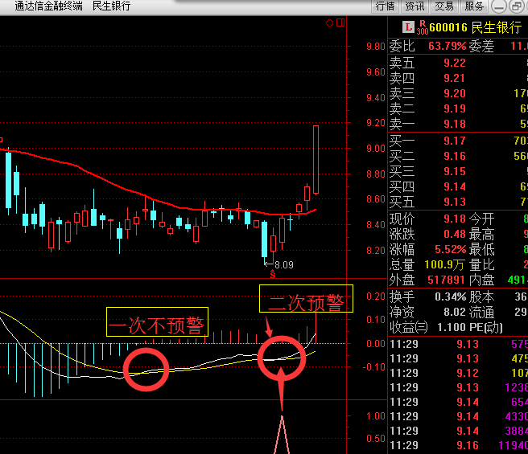Select the 卖一 9.18 ask row

coord(458,124)
